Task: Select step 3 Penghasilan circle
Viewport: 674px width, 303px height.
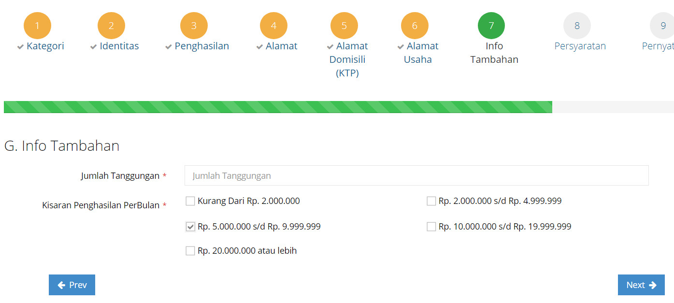Action: click(x=194, y=26)
